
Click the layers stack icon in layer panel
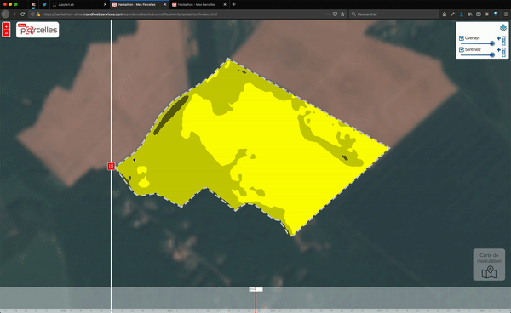point(502,28)
